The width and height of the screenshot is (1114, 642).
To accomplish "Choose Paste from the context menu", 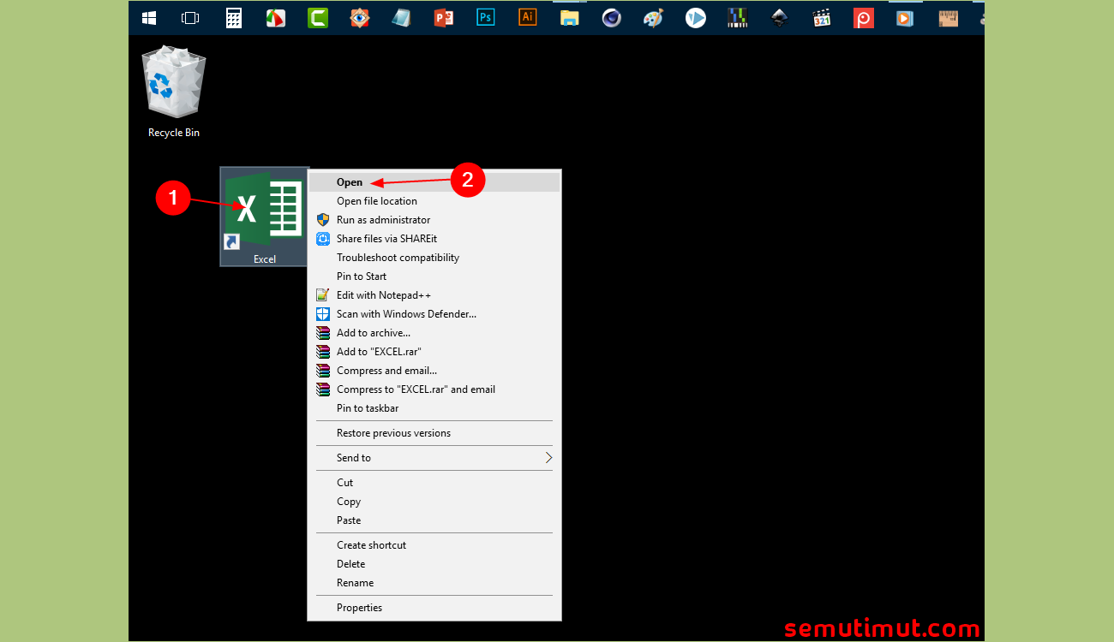I will [434, 520].
